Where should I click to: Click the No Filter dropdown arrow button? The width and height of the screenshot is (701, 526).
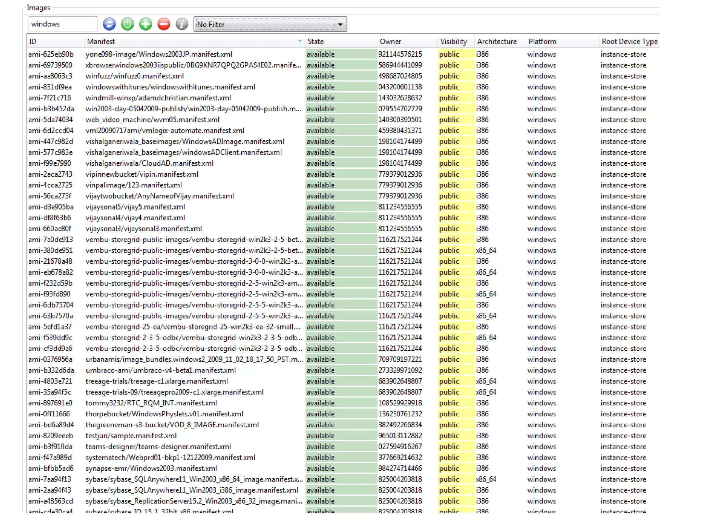[340, 24]
